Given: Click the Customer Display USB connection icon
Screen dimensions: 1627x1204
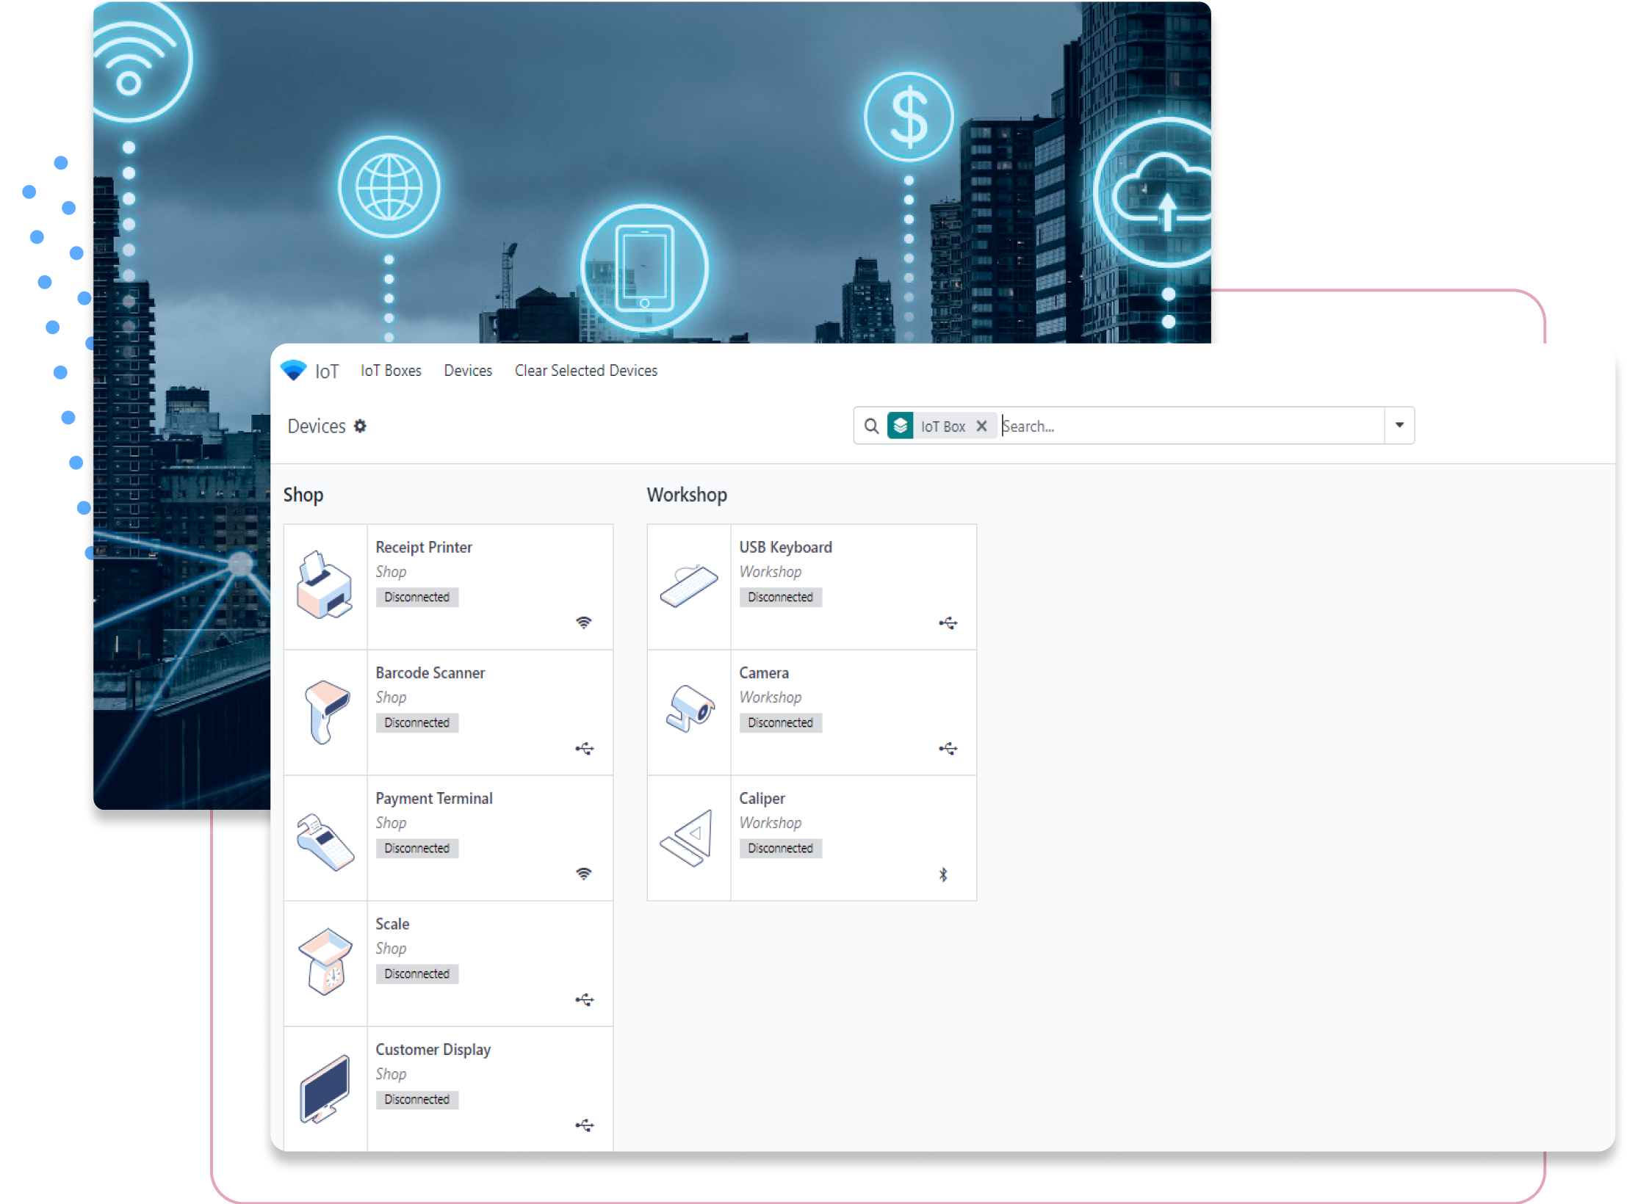Looking at the screenshot, I should click(584, 1125).
